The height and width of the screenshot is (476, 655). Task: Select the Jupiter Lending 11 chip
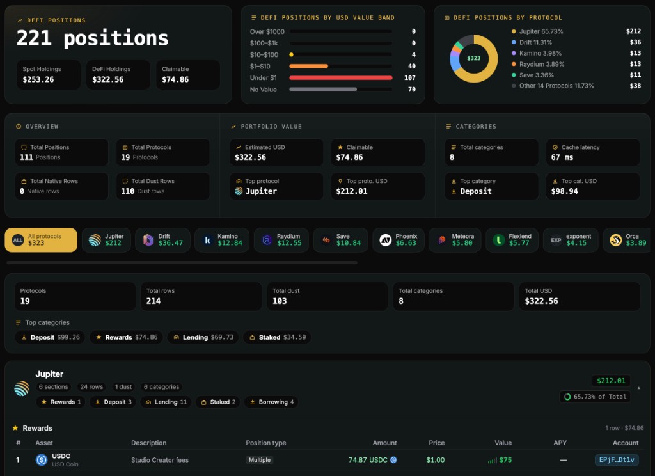pyautogui.click(x=166, y=402)
